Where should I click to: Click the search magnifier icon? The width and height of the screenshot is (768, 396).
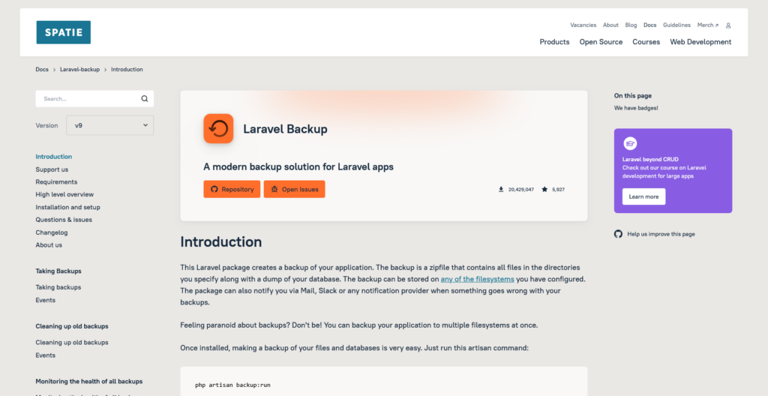tap(145, 99)
